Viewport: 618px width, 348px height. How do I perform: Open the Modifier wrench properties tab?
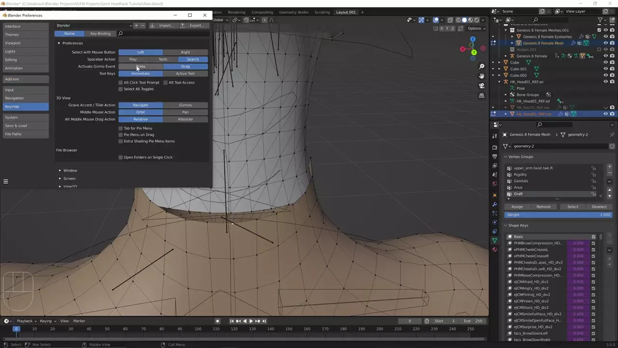[494, 204]
